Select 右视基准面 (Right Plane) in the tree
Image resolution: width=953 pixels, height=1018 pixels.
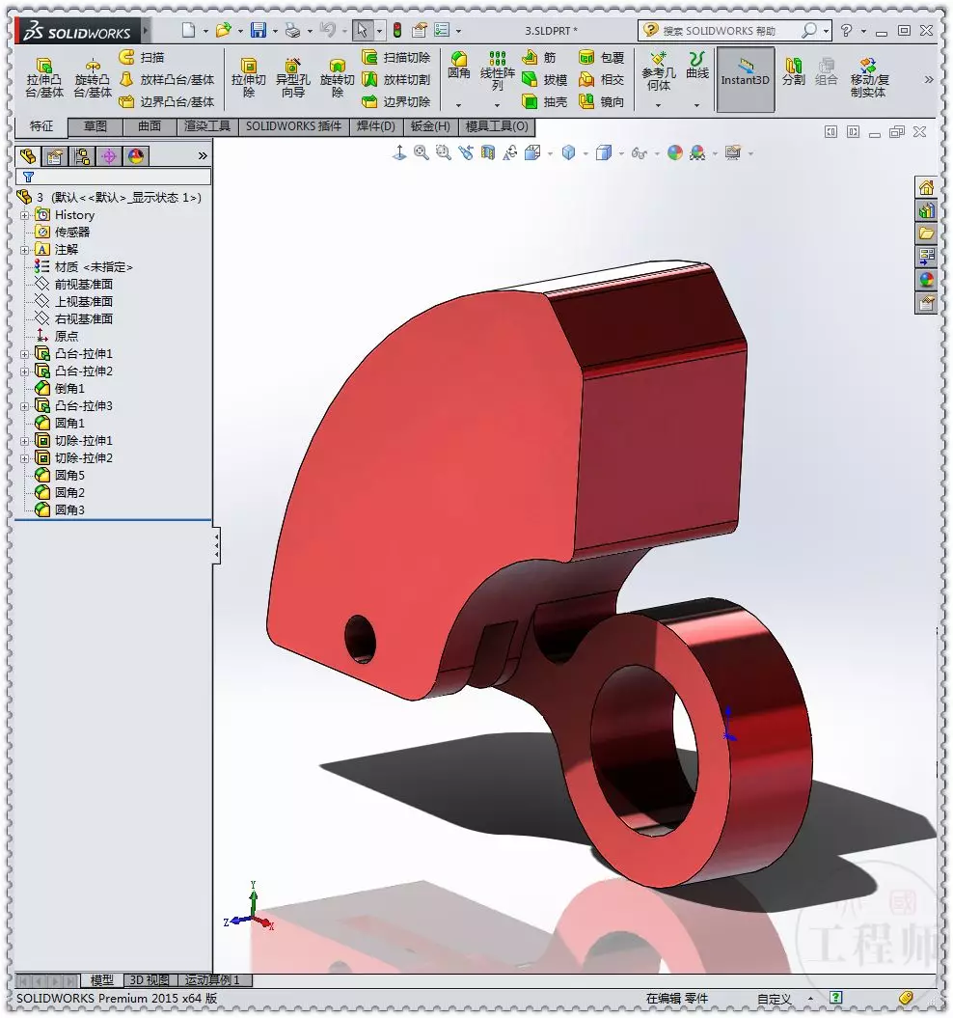coord(83,318)
